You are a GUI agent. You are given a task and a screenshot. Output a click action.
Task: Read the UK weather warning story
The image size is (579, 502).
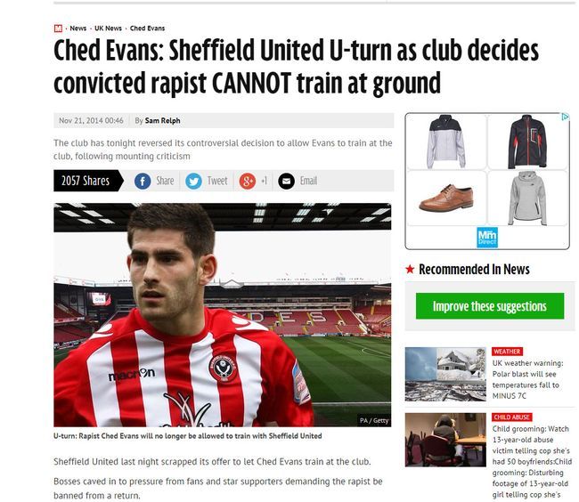tap(527, 379)
